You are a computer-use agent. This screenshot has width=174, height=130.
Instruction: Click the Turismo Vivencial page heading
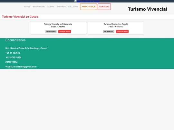point(147,9)
